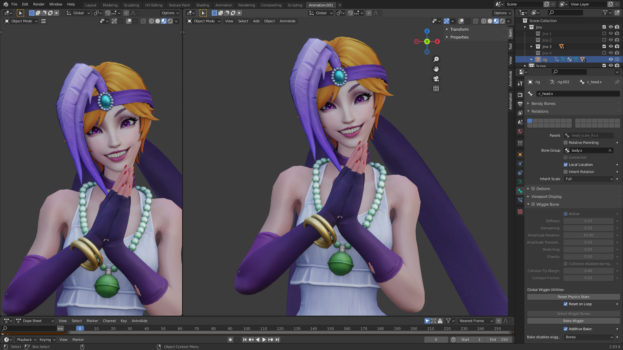
Task: Play the animation in reverse
Action: point(258,340)
